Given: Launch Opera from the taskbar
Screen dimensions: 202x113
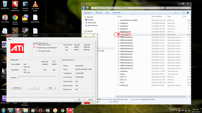Looking at the screenshot, I should (40, 110).
